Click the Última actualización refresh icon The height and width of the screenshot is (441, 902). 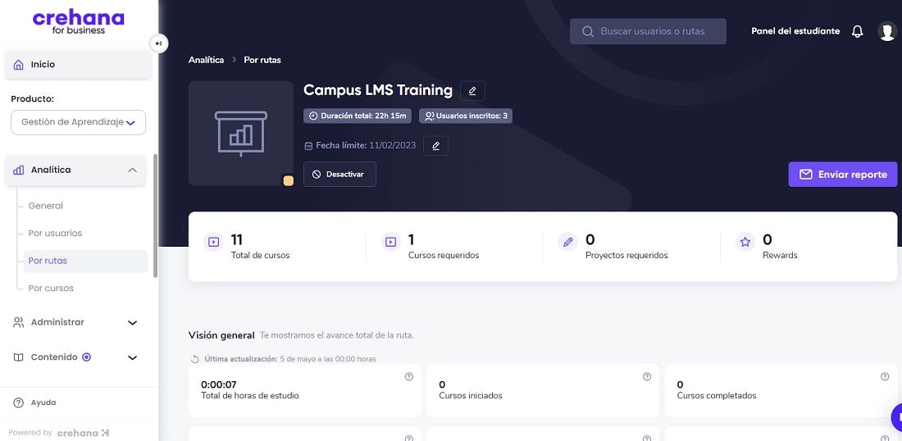195,359
